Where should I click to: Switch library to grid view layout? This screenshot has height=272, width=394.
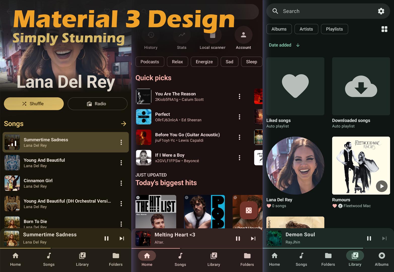[x=384, y=29]
